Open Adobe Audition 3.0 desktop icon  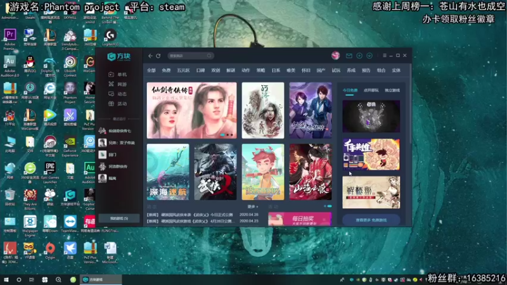10,66
